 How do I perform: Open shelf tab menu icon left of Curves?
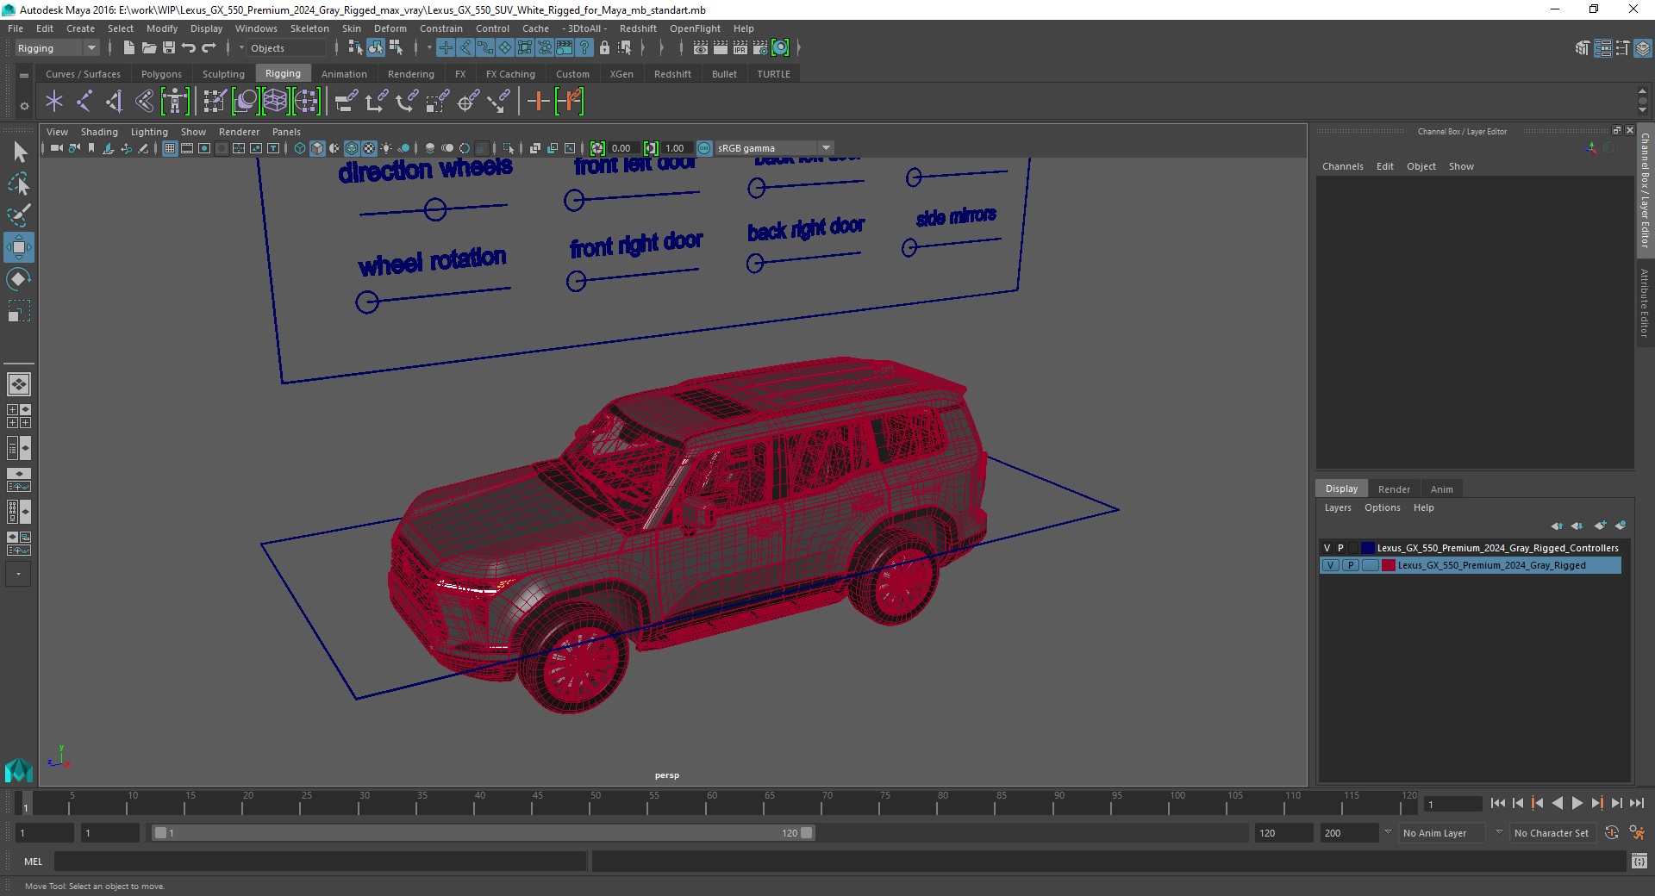24,75
